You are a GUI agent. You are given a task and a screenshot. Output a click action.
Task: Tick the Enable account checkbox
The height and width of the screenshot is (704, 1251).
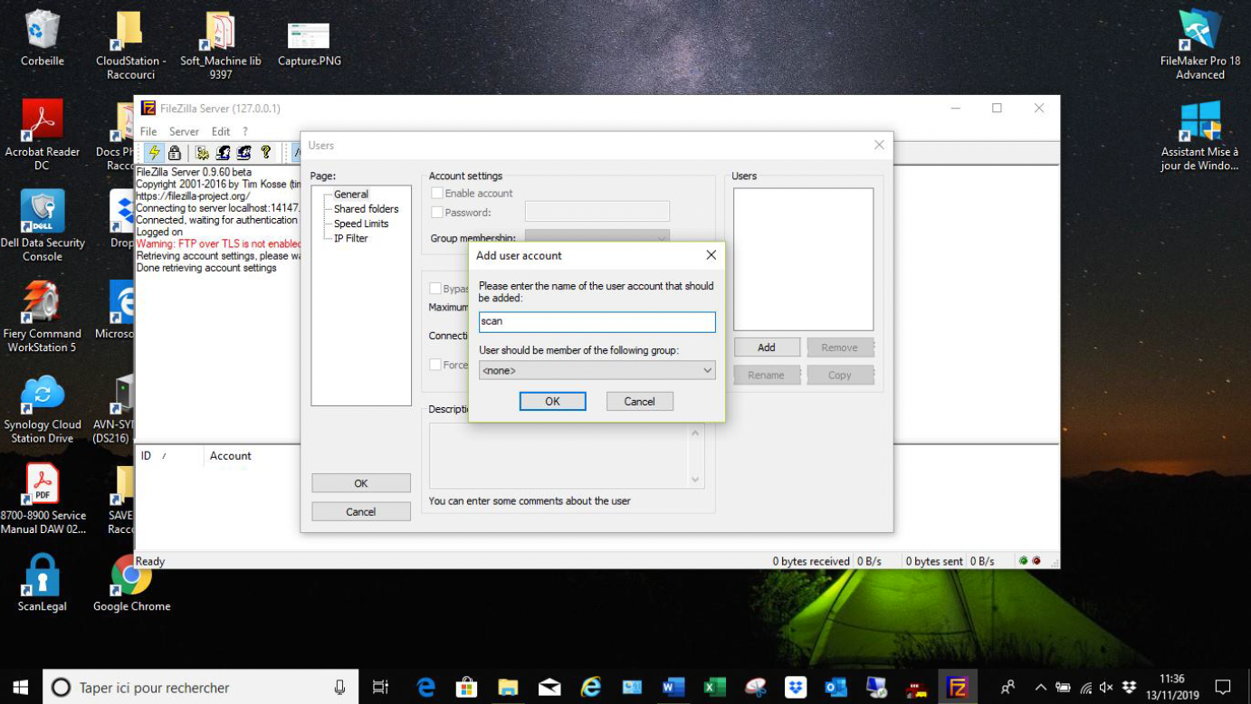437,194
